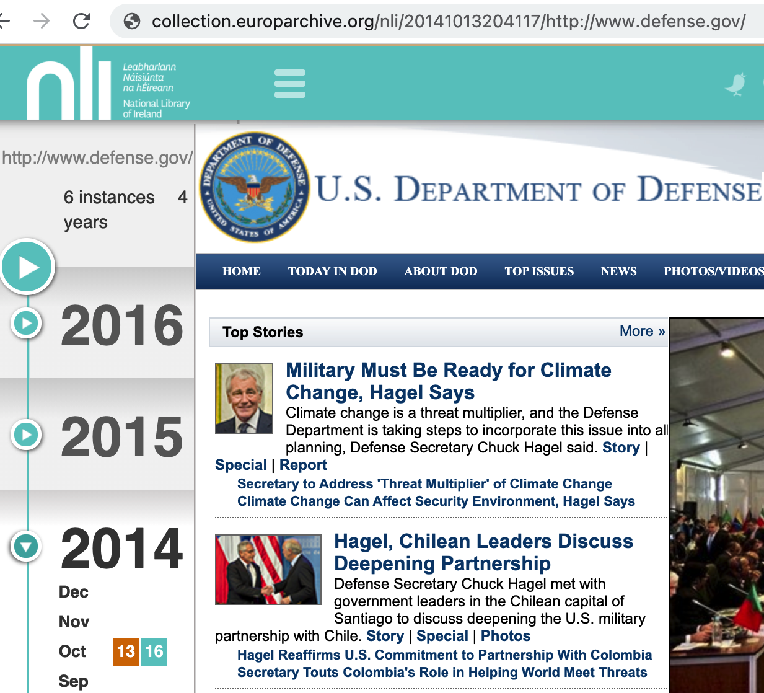This screenshot has height=693, width=764.
Task: Open the TOP ISSUES menu item
Action: [x=539, y=271]
